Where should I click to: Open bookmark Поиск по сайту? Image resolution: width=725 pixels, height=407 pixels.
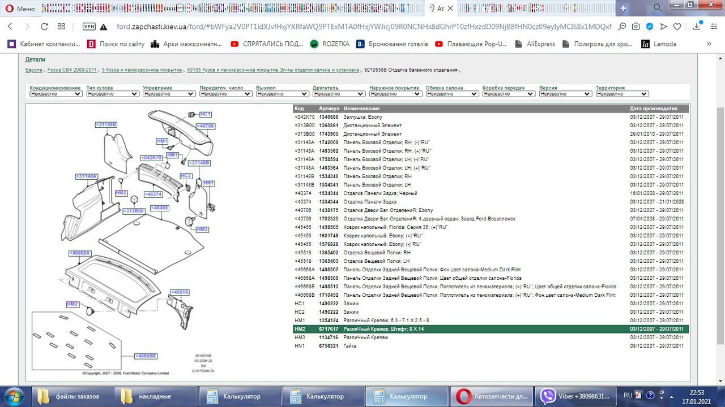[116, 44]
